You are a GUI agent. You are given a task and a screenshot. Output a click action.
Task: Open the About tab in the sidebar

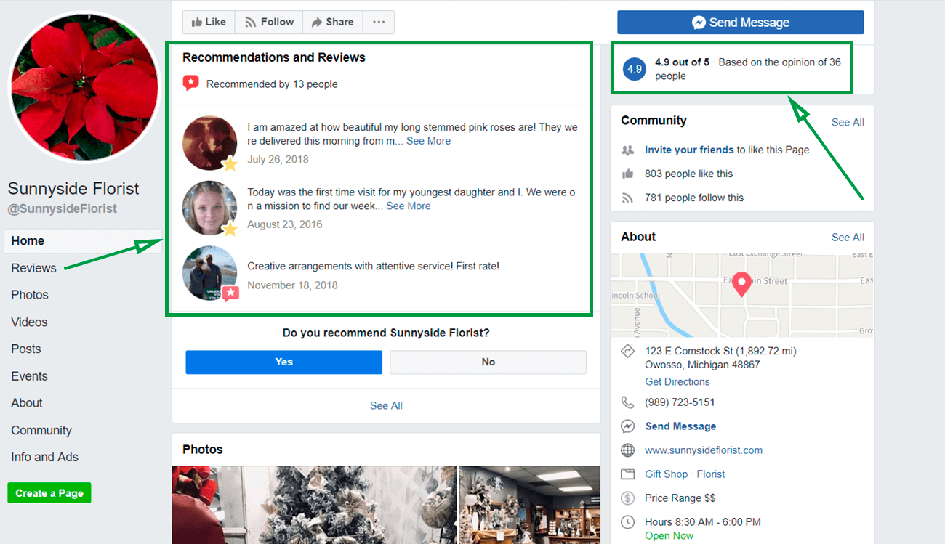coord(27,403)
